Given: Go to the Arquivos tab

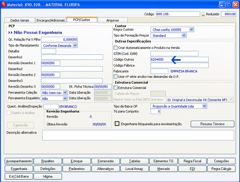Looking at the screenshot, I should coord(113,20).
